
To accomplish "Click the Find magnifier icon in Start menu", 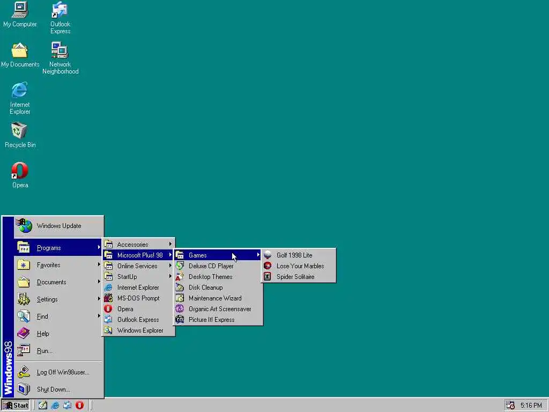I will tap(24, 316).
